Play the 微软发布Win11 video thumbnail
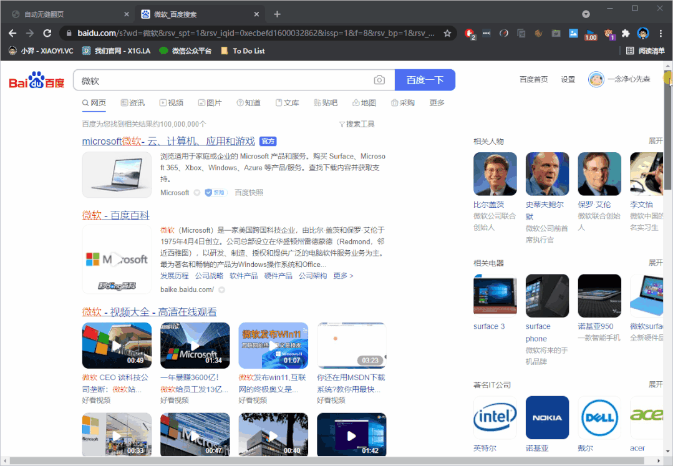Viewport: 673px width, 466px height. [x=273, y=346]
